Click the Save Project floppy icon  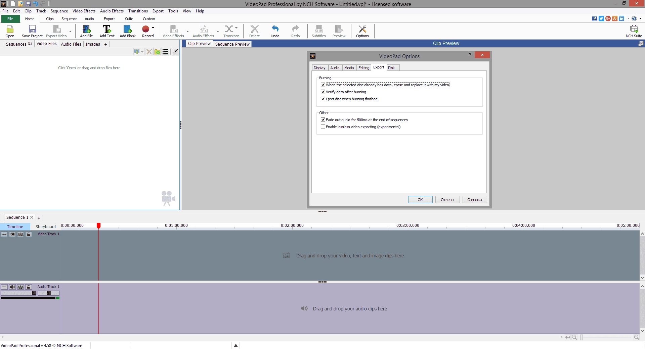coord(32,29)
